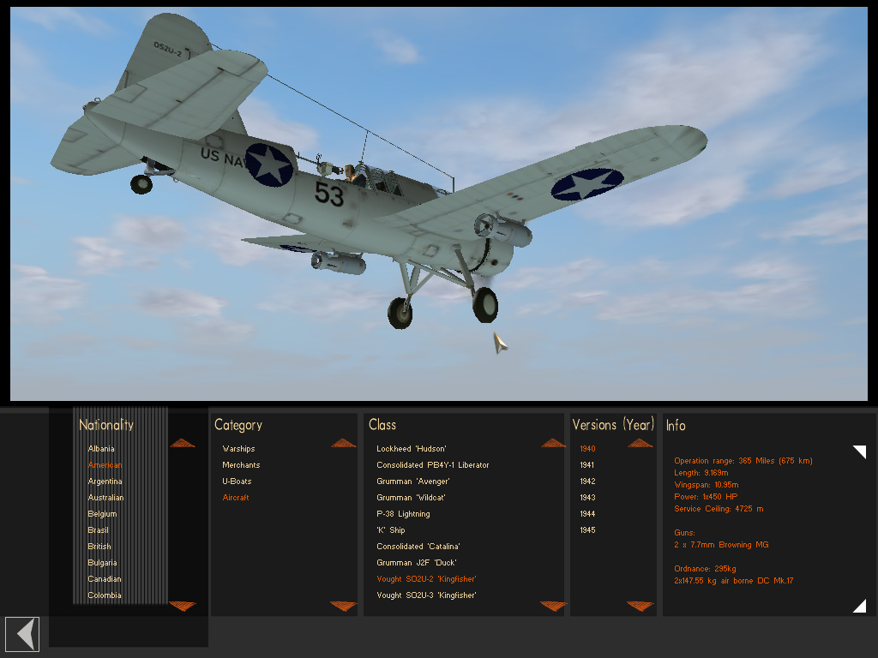
Task: Select American nationality
Action: point(105,465)
